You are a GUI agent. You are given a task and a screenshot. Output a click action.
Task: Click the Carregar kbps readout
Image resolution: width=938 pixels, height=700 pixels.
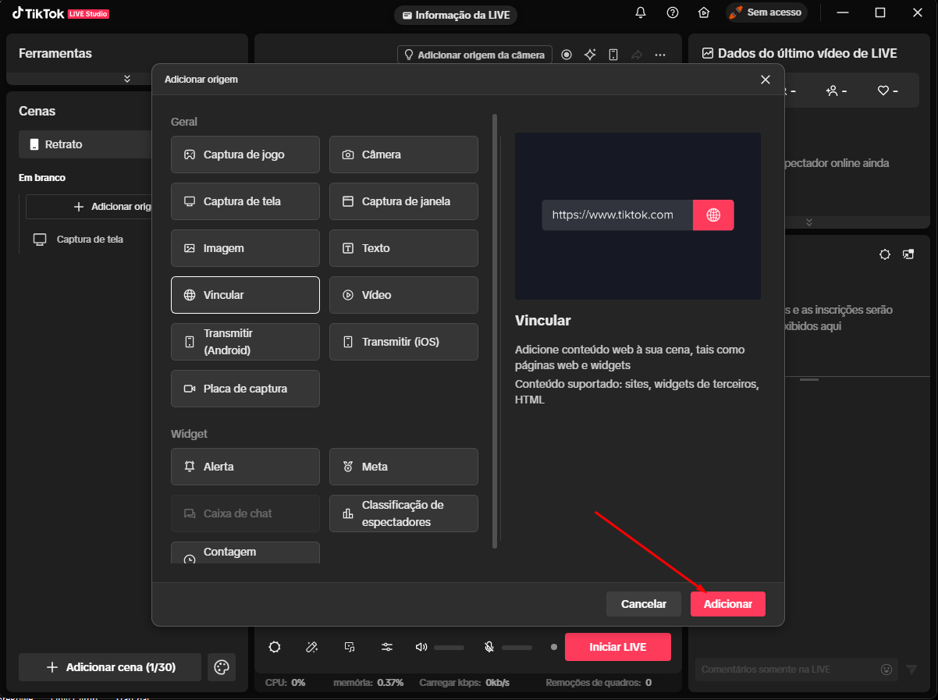pos(464,683)
